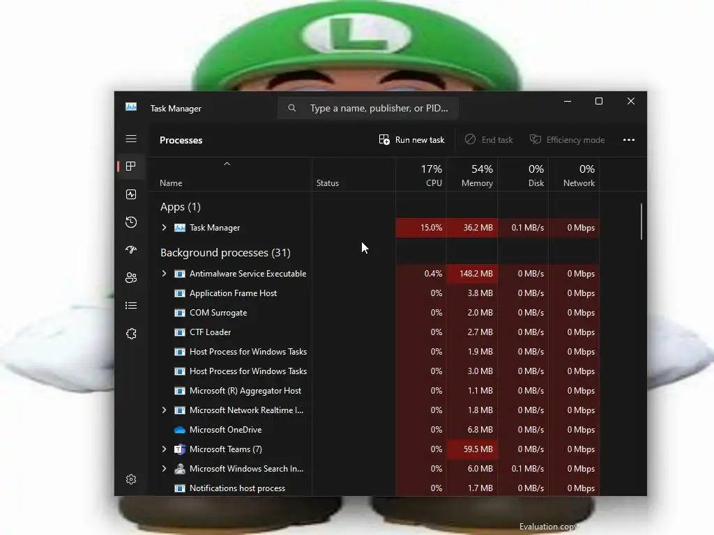Click the 59.5 MB memory cell for Teams
Image resolution: width=714 pixels, height=535 pixels.
(x=472, y=449)
